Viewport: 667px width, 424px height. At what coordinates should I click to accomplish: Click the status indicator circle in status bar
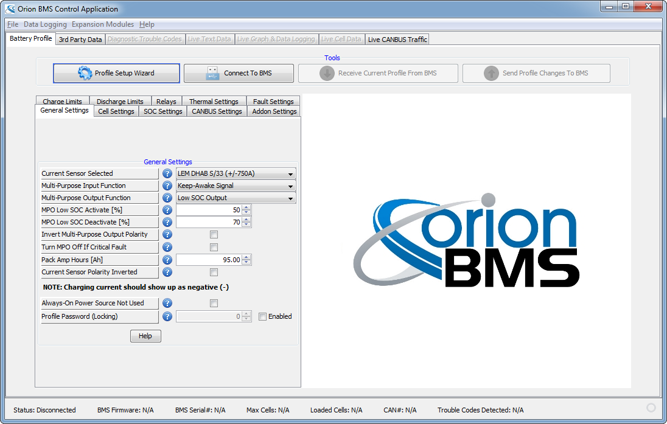click(x=651, y=408)
